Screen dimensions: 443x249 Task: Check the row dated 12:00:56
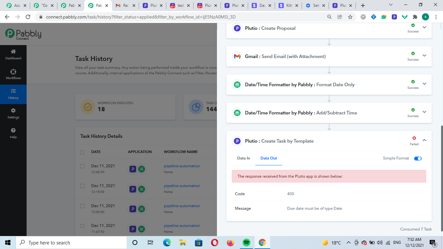82,206
